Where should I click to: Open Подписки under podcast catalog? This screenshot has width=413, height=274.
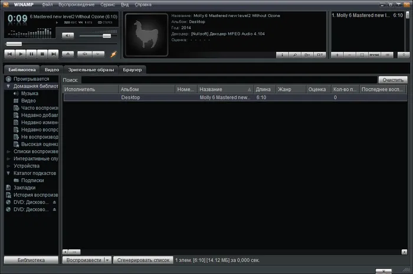coord(32,180)
